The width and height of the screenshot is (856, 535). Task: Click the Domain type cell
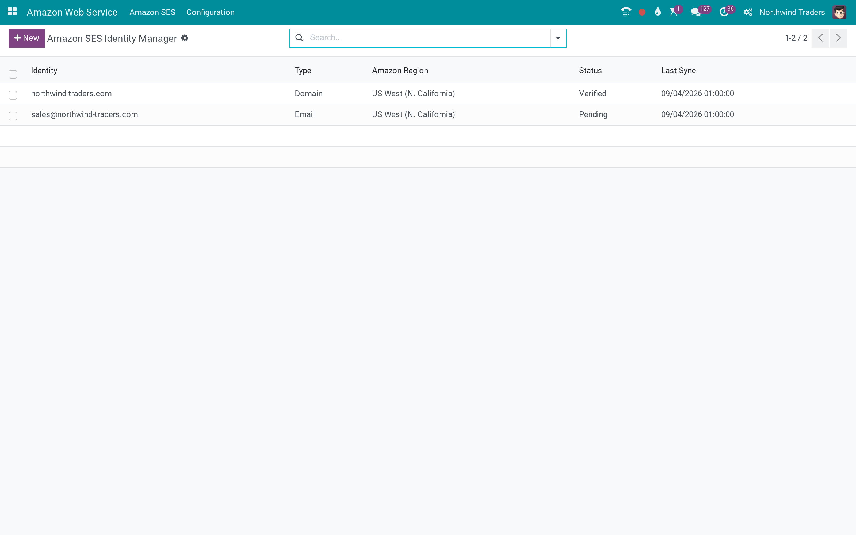(x=309, y=93)
